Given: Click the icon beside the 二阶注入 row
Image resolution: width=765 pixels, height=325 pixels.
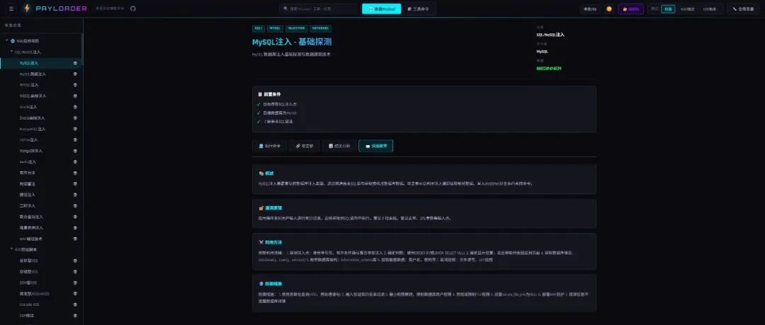Looking at the screenshot, I should click(x=75, y=206).
